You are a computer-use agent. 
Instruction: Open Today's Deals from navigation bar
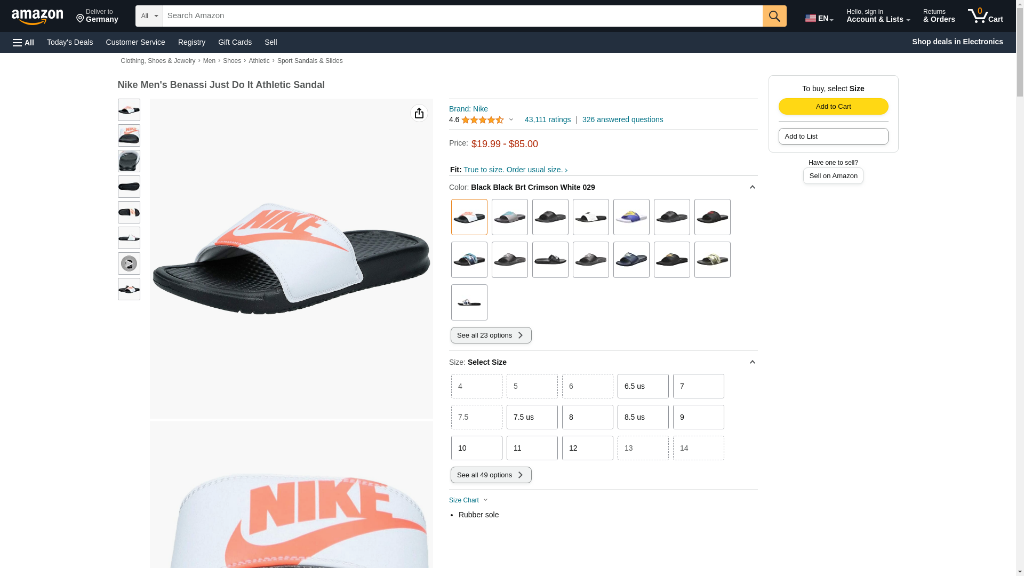click(x=70, y=42)
